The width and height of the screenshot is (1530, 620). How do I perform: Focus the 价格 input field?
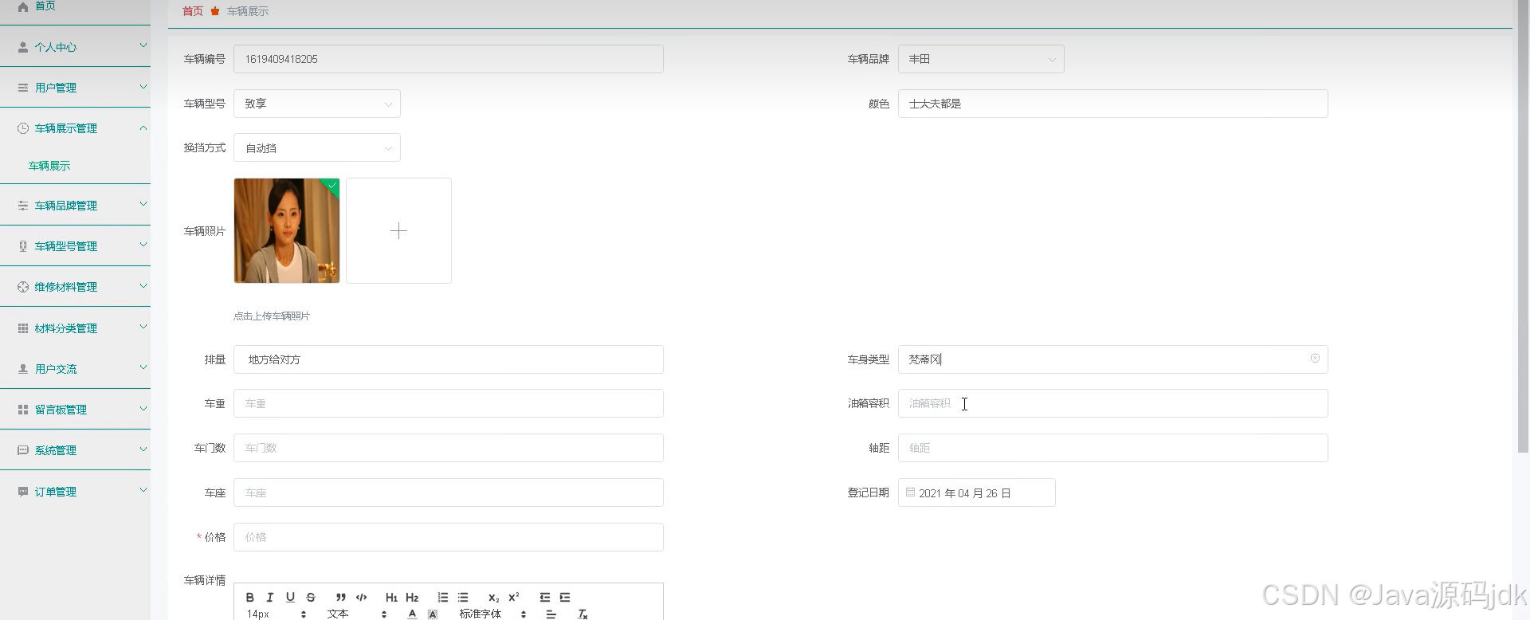tap(449, 537)
